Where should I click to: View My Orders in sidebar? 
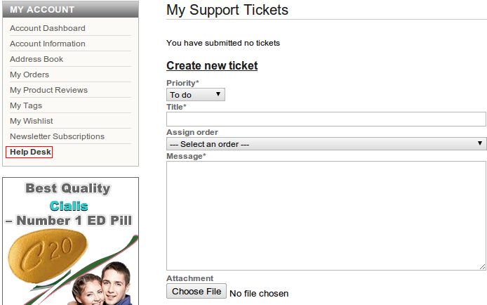(x=29, y=74)
